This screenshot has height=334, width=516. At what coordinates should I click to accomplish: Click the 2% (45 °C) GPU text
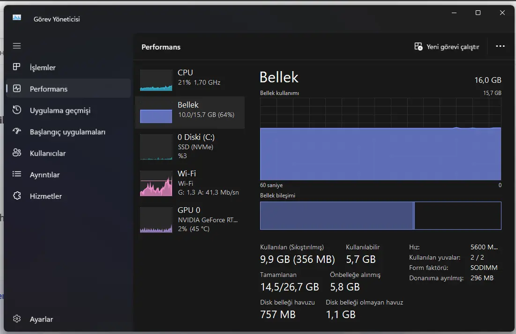pyautogui.click(x=194, y=229)
